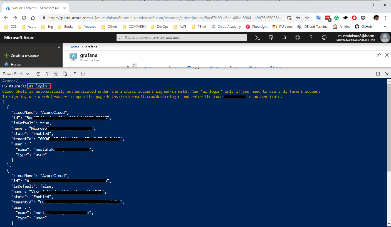Go forward in the browser
391x227 pixels.
click(x=15, y=18)
